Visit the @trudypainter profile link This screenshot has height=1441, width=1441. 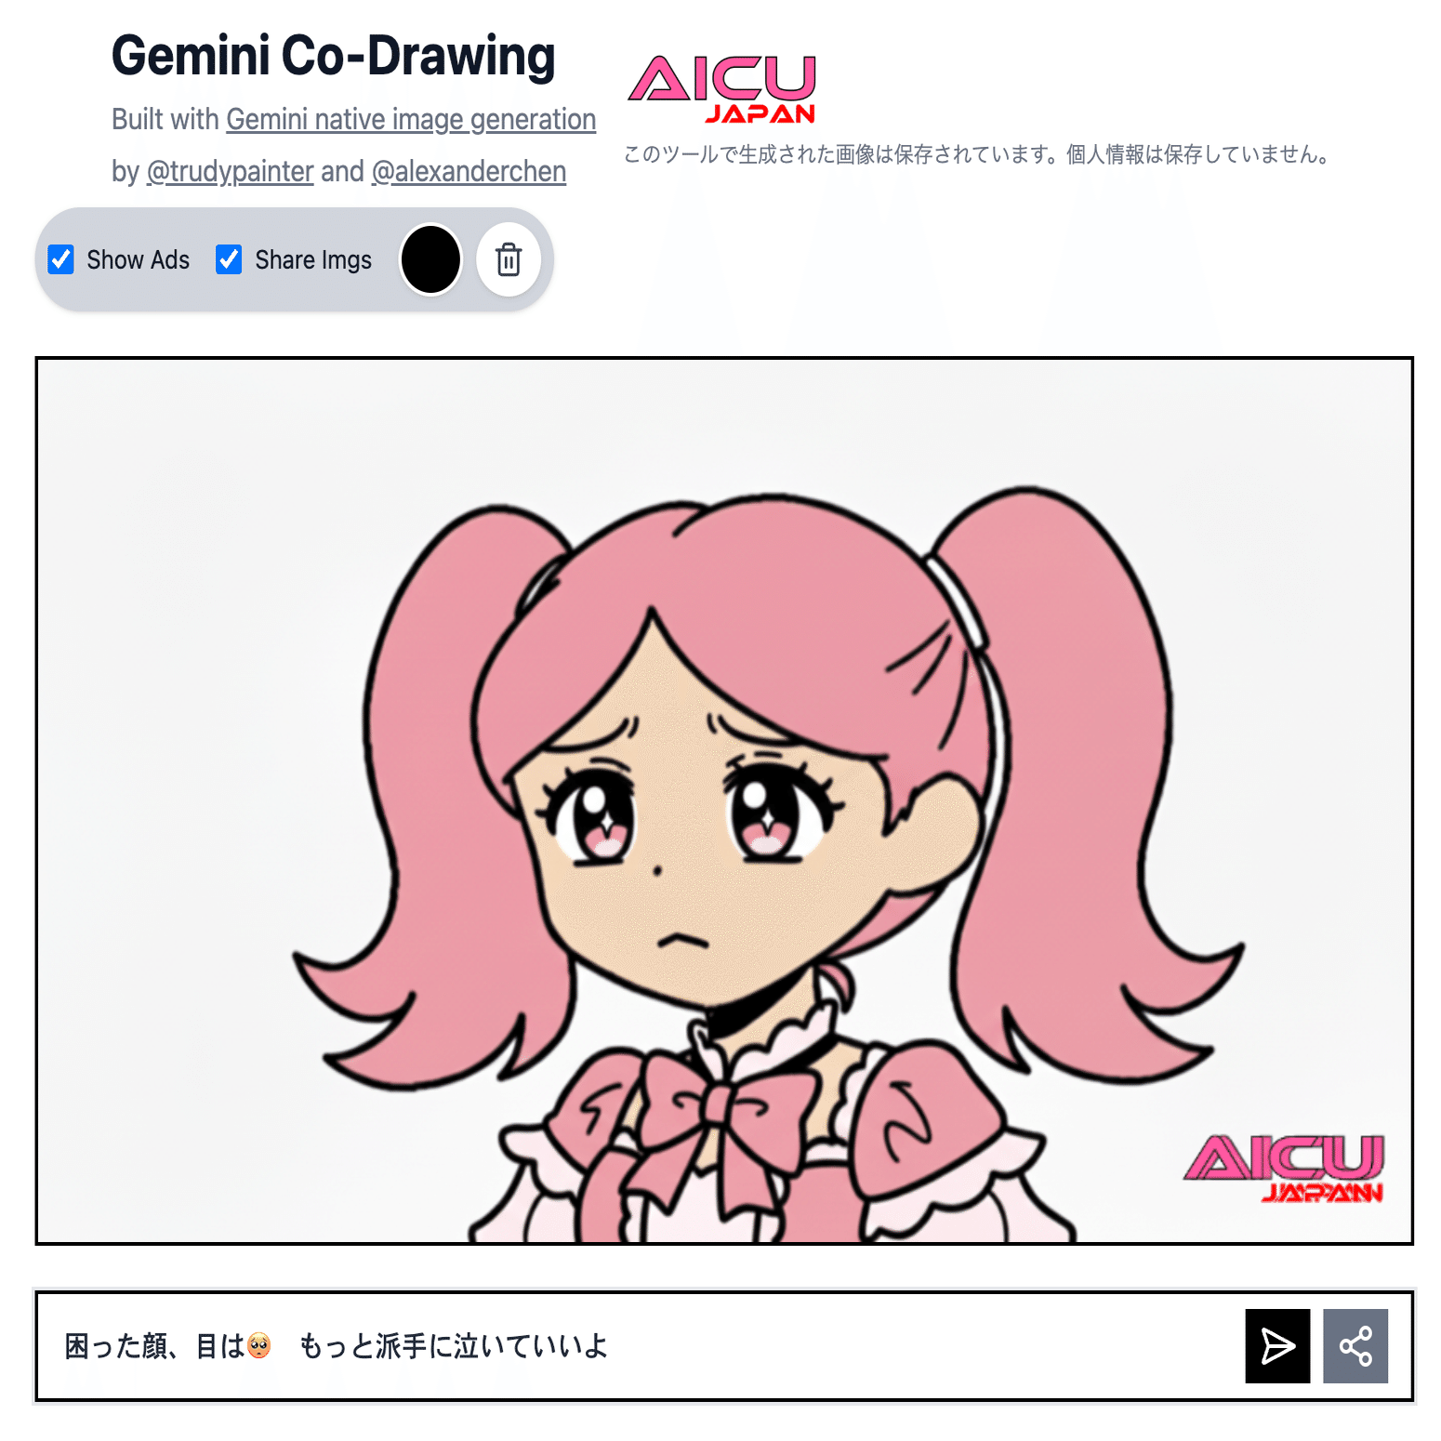coord(231,172)
